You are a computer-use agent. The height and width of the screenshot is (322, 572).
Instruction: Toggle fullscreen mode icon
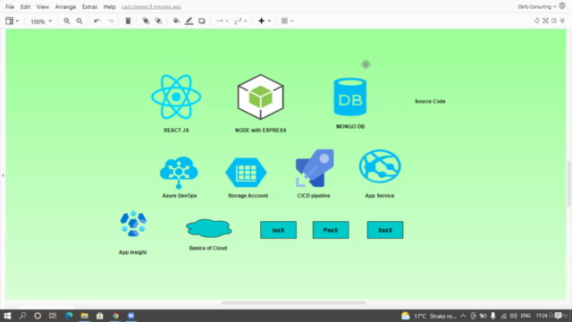(x=545, y=21)
